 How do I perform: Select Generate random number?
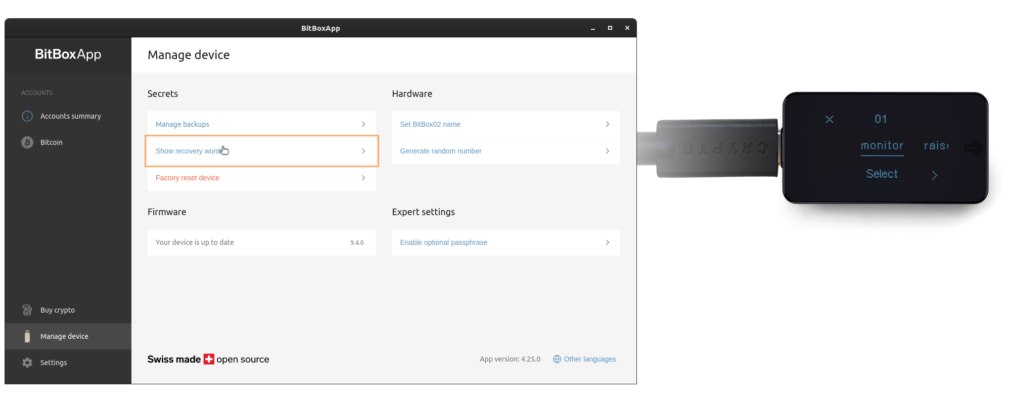pos(506,151)
